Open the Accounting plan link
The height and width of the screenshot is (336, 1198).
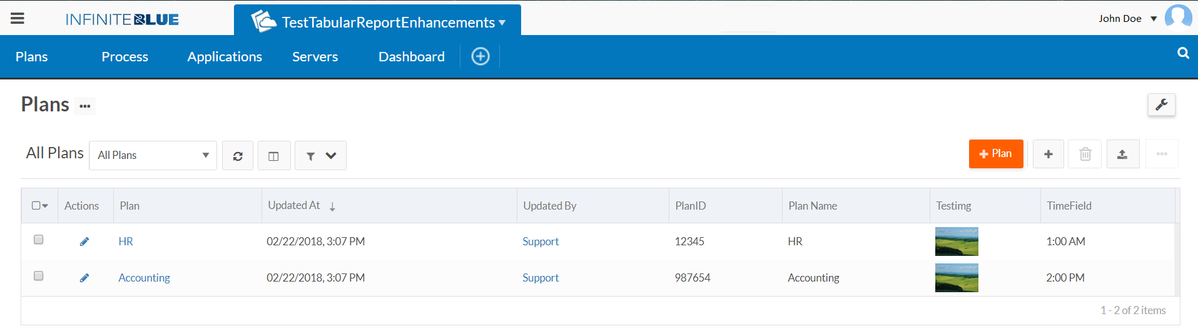coord(145,278)
